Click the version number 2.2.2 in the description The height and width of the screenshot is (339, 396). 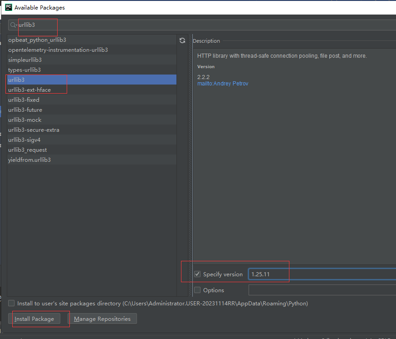203,77
